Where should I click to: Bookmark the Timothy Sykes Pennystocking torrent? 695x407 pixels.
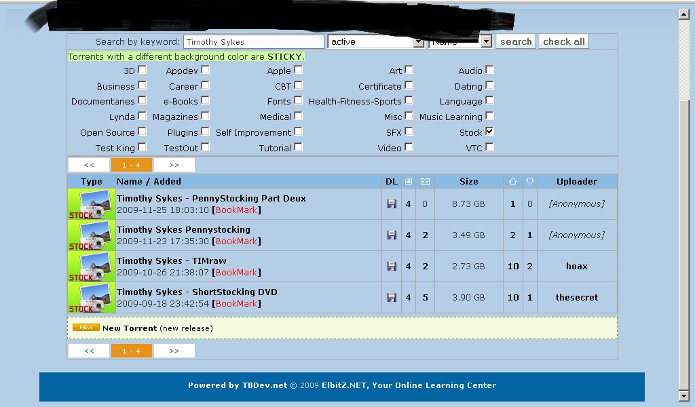click(236, 241)
